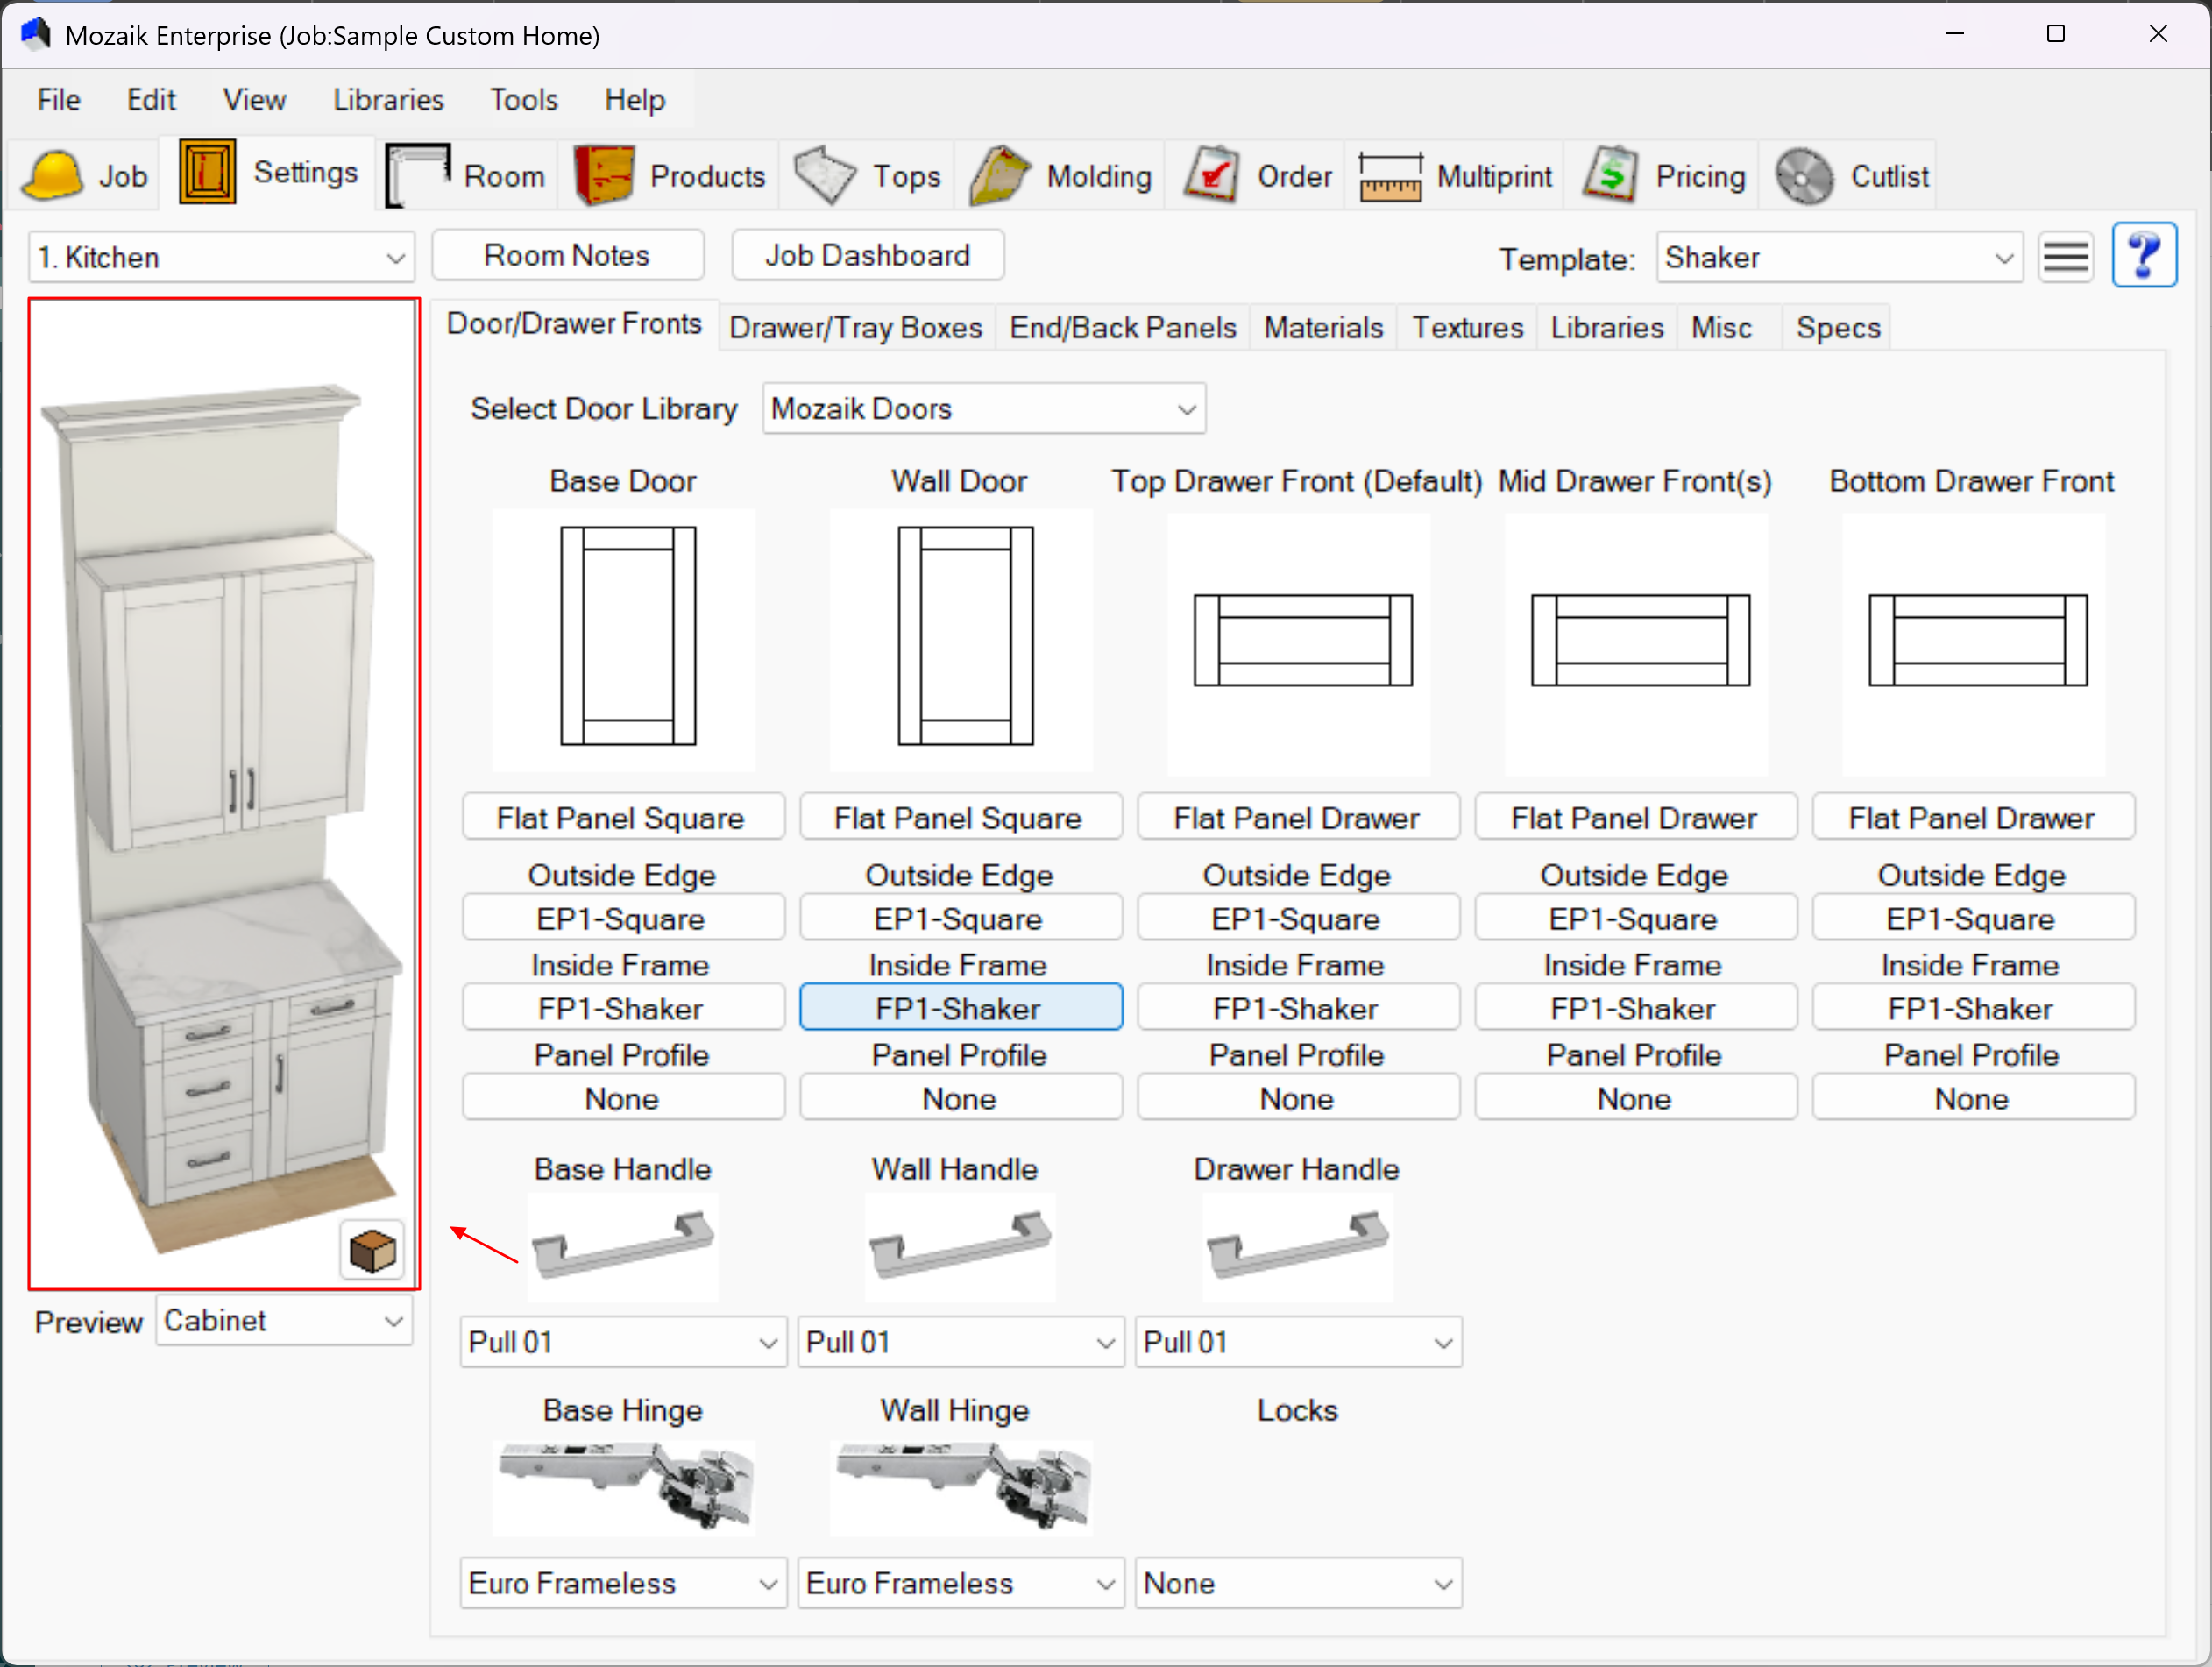
Task: Open the Tops countertop icon
Action: coord(825,176)
